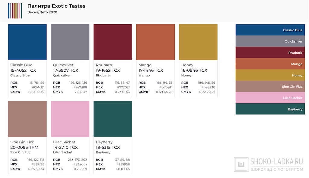Viewport: 309px width, 178px height.
Task: Click the striped palette icon in header
Action: (x=15, y=11)
